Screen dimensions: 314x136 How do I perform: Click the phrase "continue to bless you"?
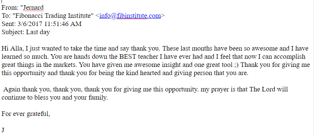coord(31,98)
